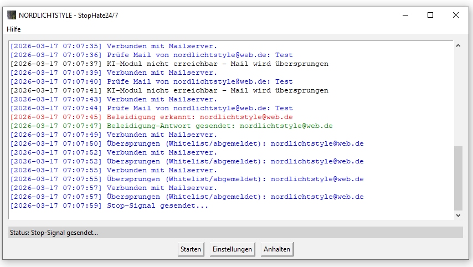Select the red 'Beleidigung erkannt' log line

coord(151,117)
